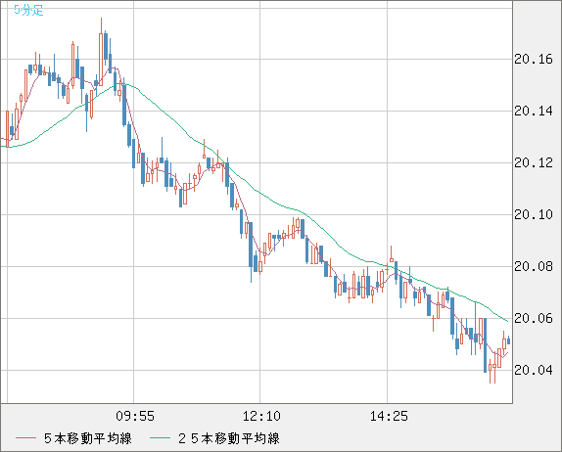Click the 14:25 time axis label
The height and width of the screenshot is (452, 562).
pos(389,416)
